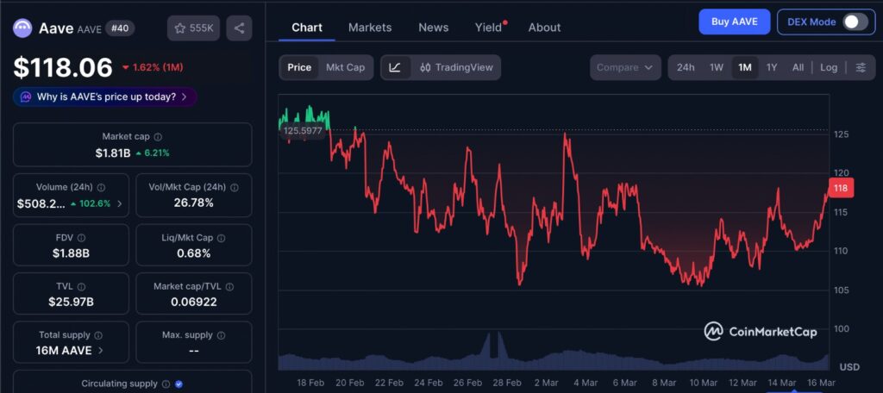
Task: Select the Mkt Cap view toggle
Action: (345, 67)
